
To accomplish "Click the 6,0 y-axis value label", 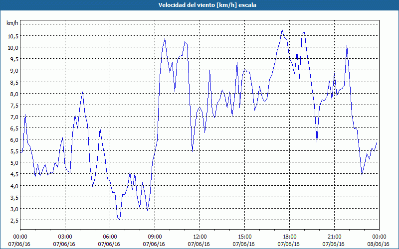I will 14,140.
